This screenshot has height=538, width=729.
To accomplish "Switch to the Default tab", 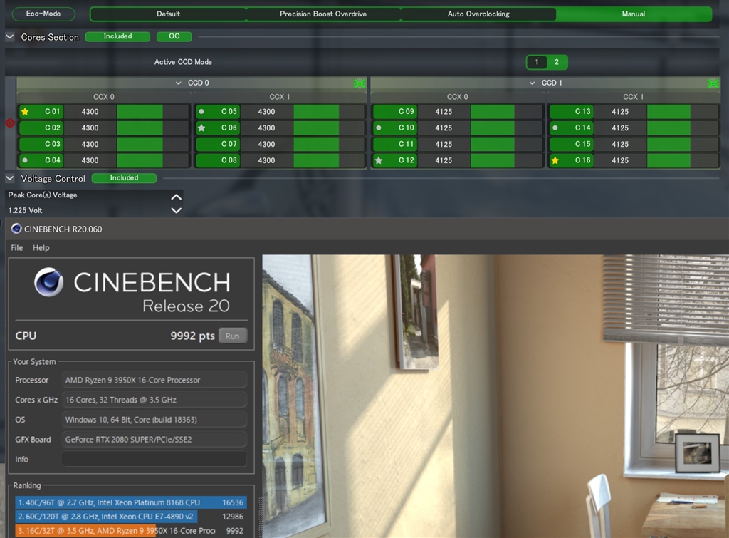I will coord(168,14).
